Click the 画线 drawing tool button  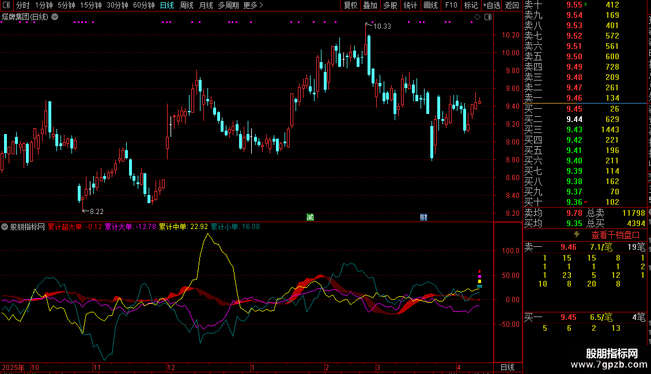click(x=430, y=5)
